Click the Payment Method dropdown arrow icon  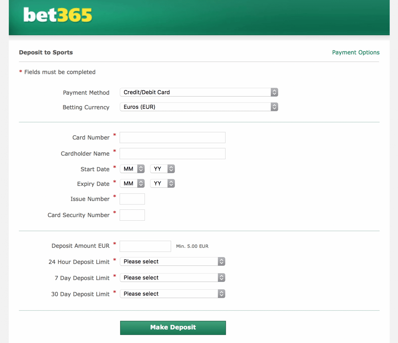(274, 92)
